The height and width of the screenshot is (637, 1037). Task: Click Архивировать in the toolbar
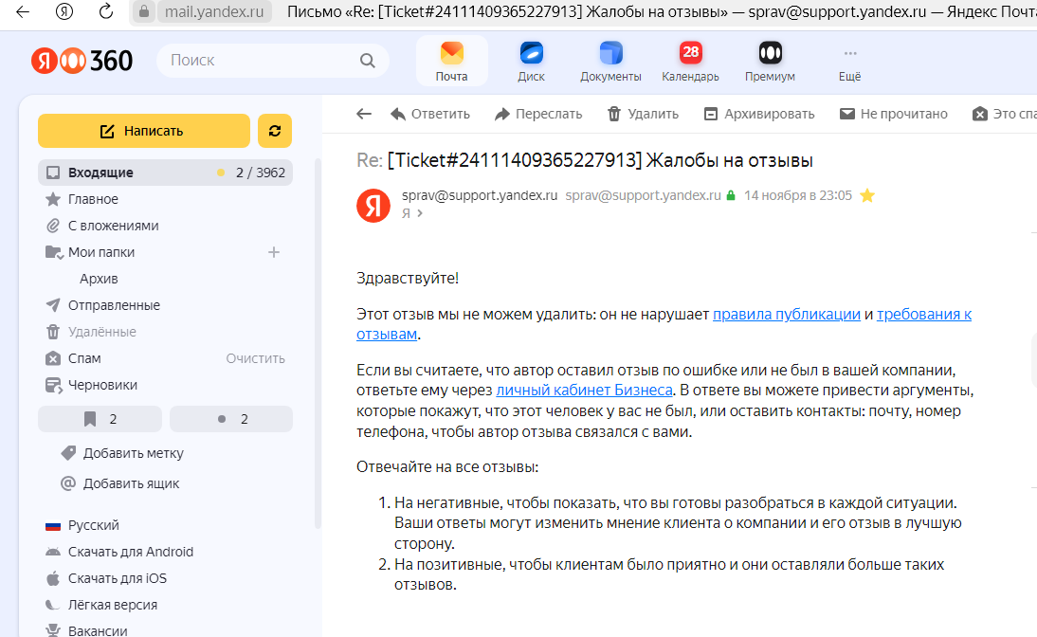point(759,114)
